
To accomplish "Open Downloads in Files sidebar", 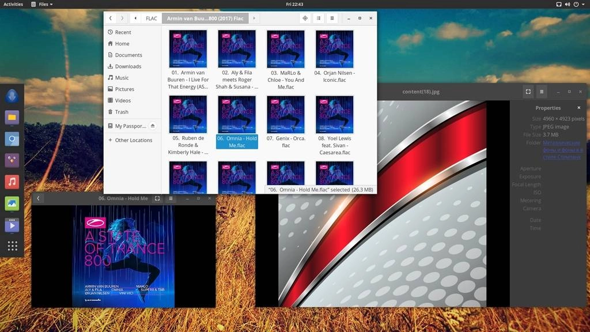I will [x=133, y=66].
